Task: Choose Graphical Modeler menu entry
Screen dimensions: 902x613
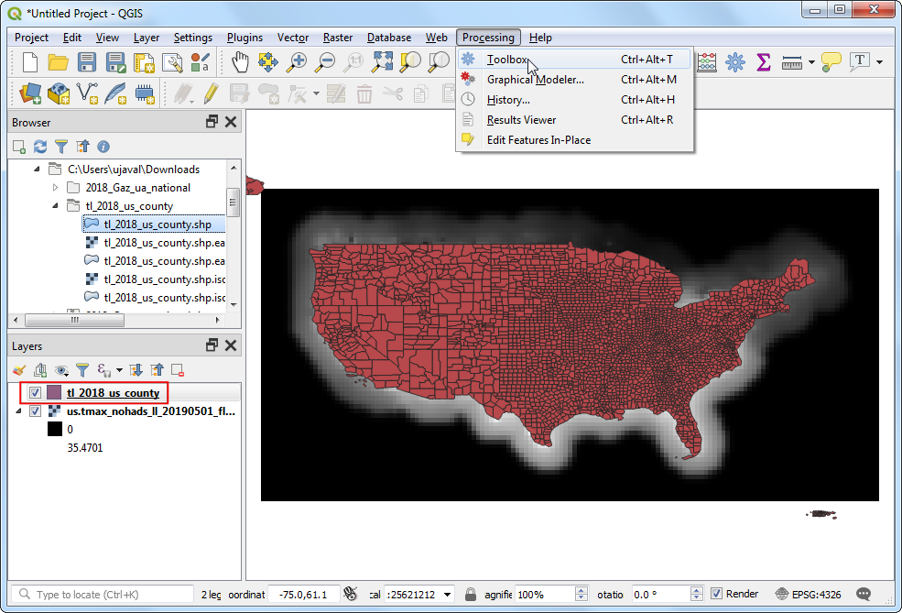Action: pos(535,80)
